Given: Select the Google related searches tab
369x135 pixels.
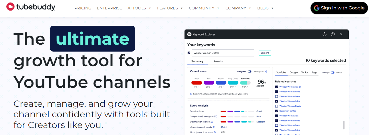Looking at the screenshot, I should coord(294,72).
